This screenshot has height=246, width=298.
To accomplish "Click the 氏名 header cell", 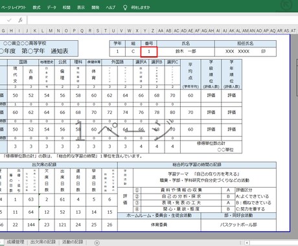I will click(x=186, y=43).
